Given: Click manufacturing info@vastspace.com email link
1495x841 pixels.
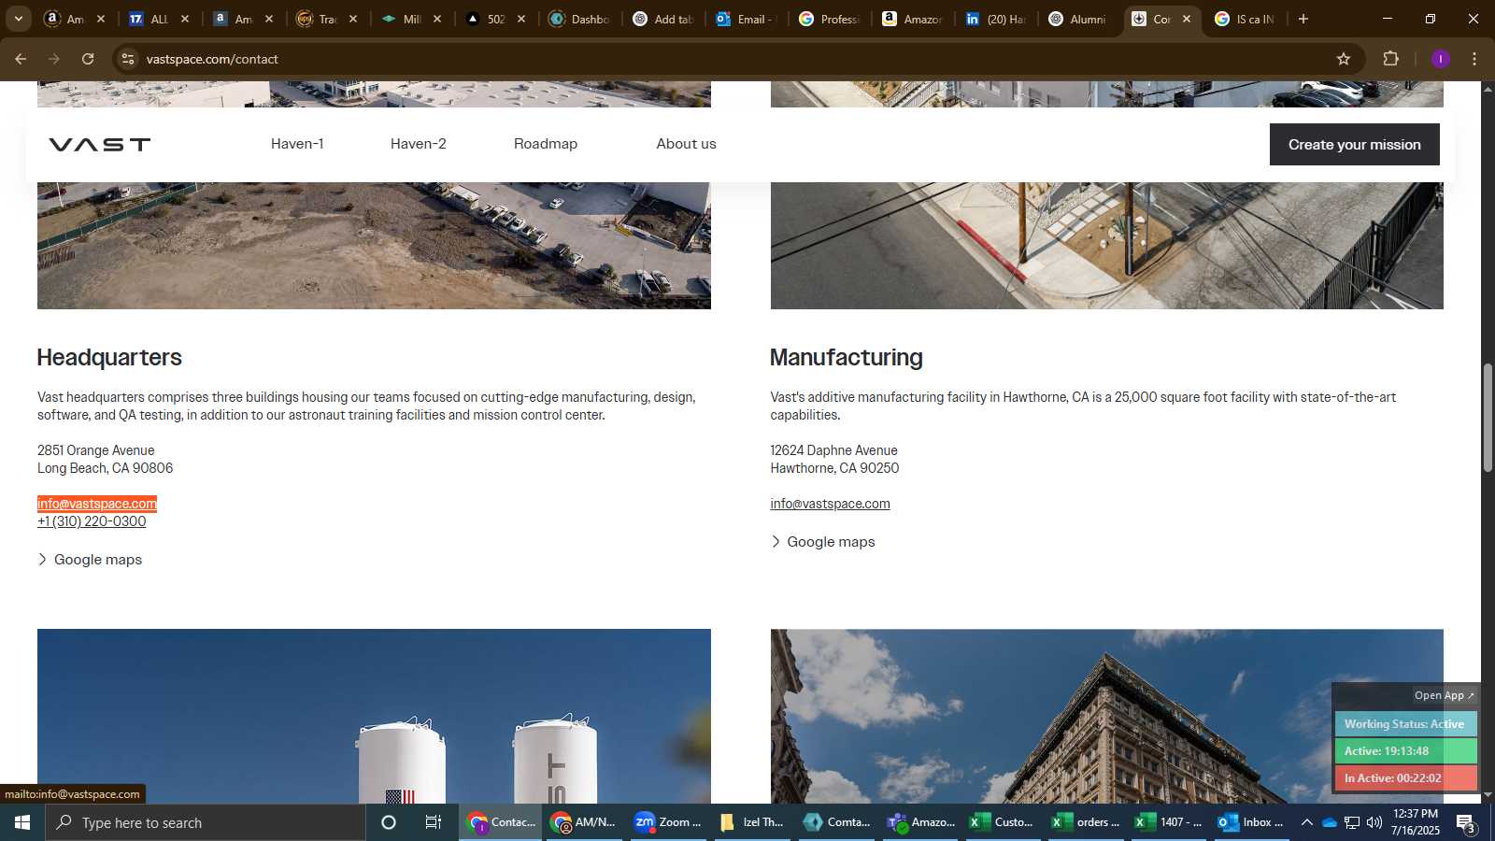Looking at the screenshot, I should click(830, 504).
